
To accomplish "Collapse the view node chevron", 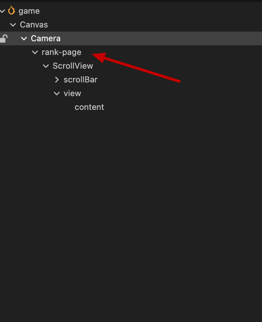I will click(57, 93).
